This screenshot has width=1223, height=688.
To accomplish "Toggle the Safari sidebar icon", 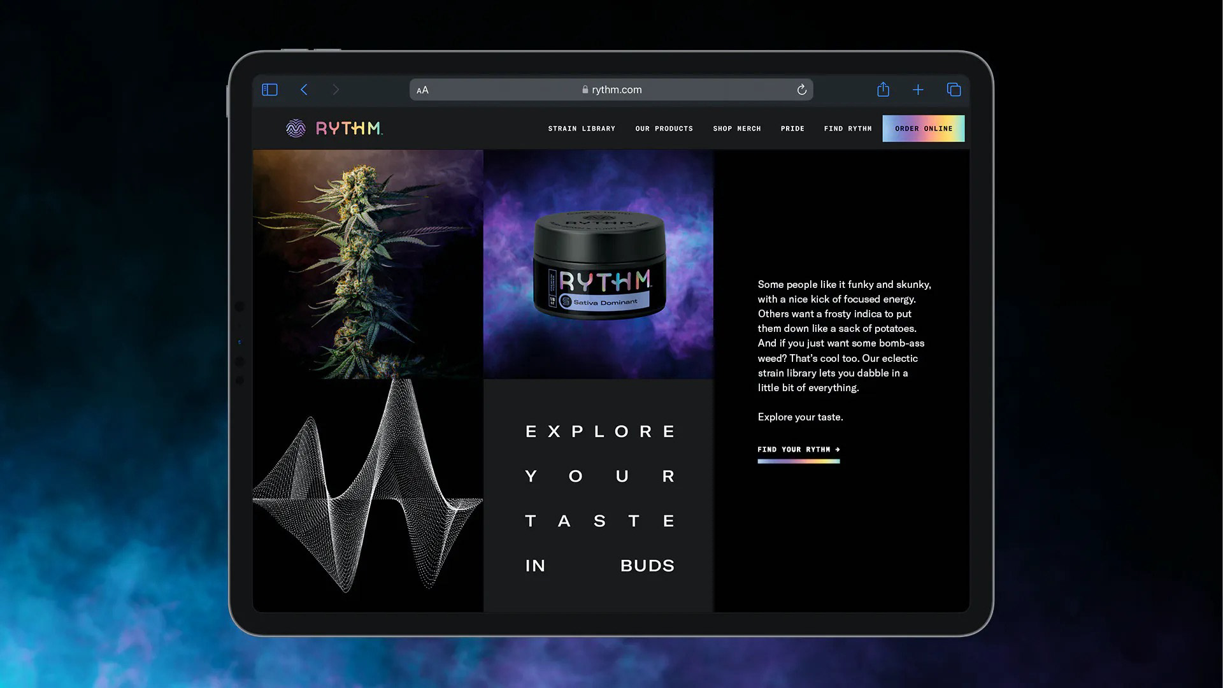I will [269, 90].
